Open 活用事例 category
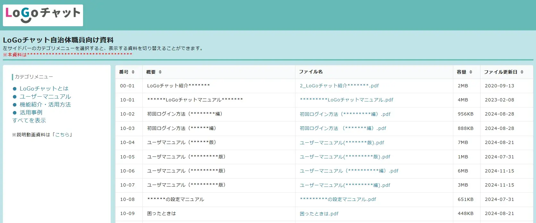 click(x=31, y=113)
